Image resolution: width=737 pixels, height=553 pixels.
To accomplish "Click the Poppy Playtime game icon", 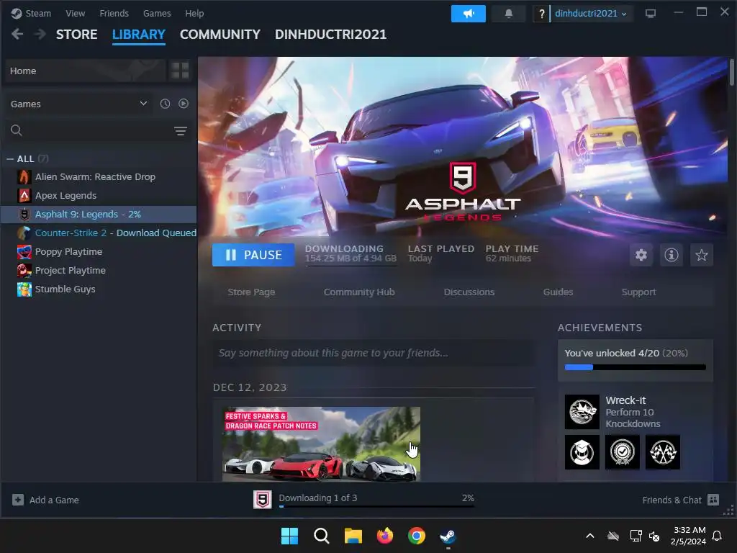I will 24,251.
